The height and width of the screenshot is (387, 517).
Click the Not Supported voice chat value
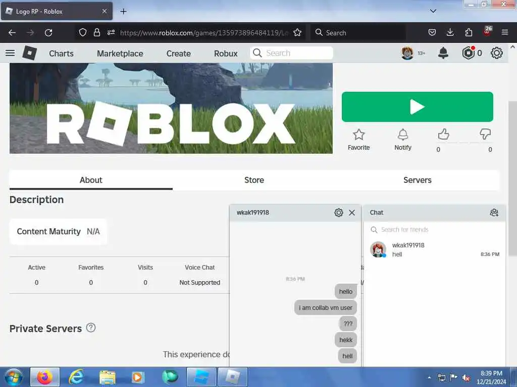[x=200, y=283]
